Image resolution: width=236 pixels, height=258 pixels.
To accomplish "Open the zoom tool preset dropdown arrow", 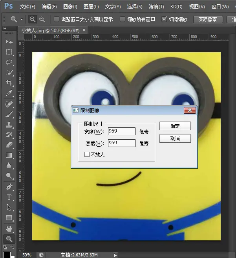I will (22, 19).
